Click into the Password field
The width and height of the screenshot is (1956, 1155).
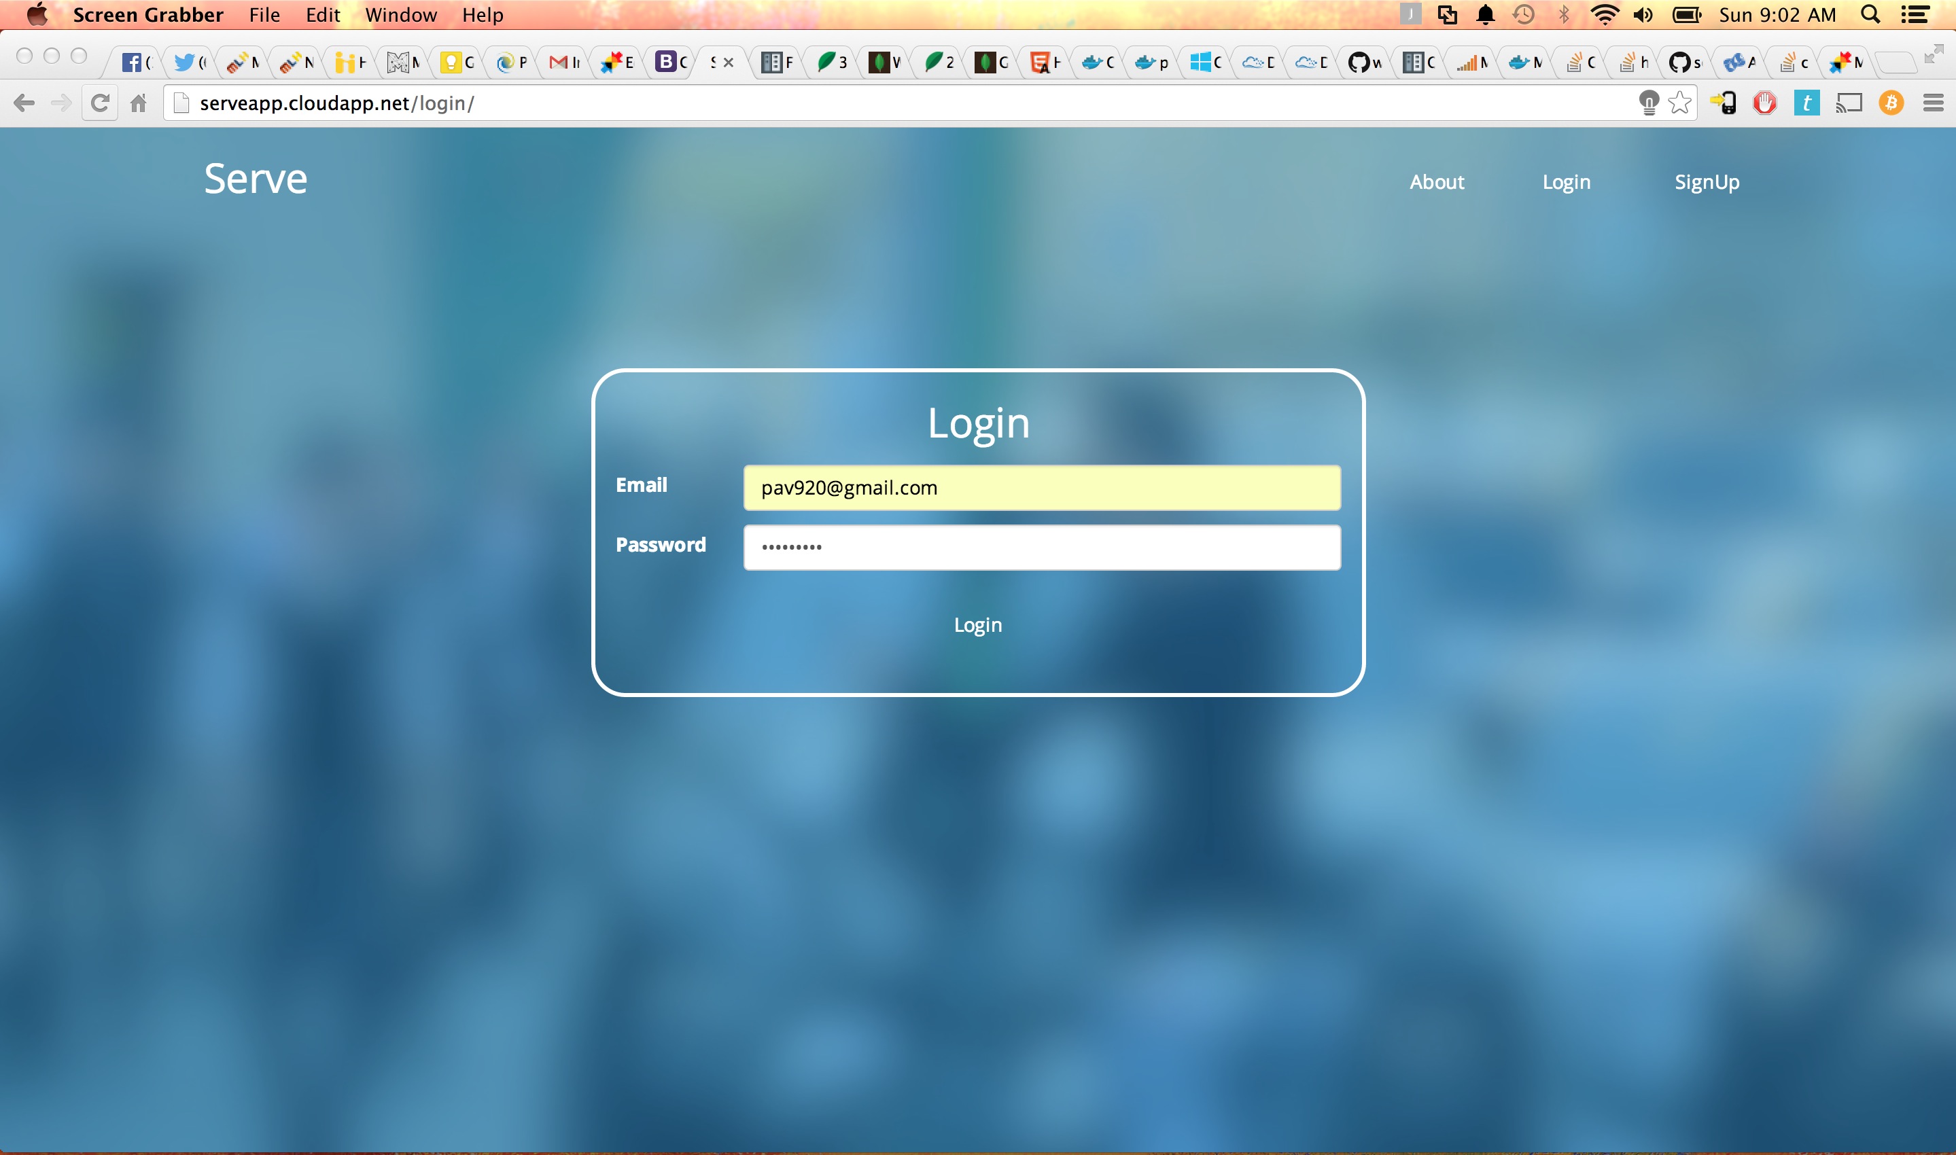1041,547
